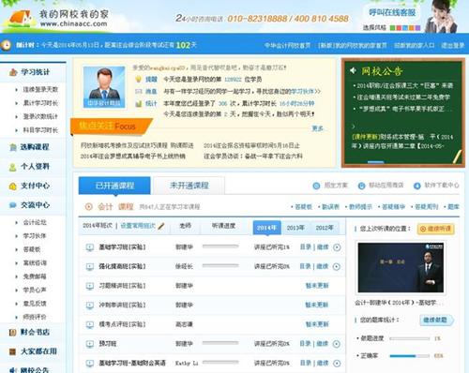Open the last-watched lecture video thumbnail
This screenshot has height=373, width=469.
click(401, 268)
